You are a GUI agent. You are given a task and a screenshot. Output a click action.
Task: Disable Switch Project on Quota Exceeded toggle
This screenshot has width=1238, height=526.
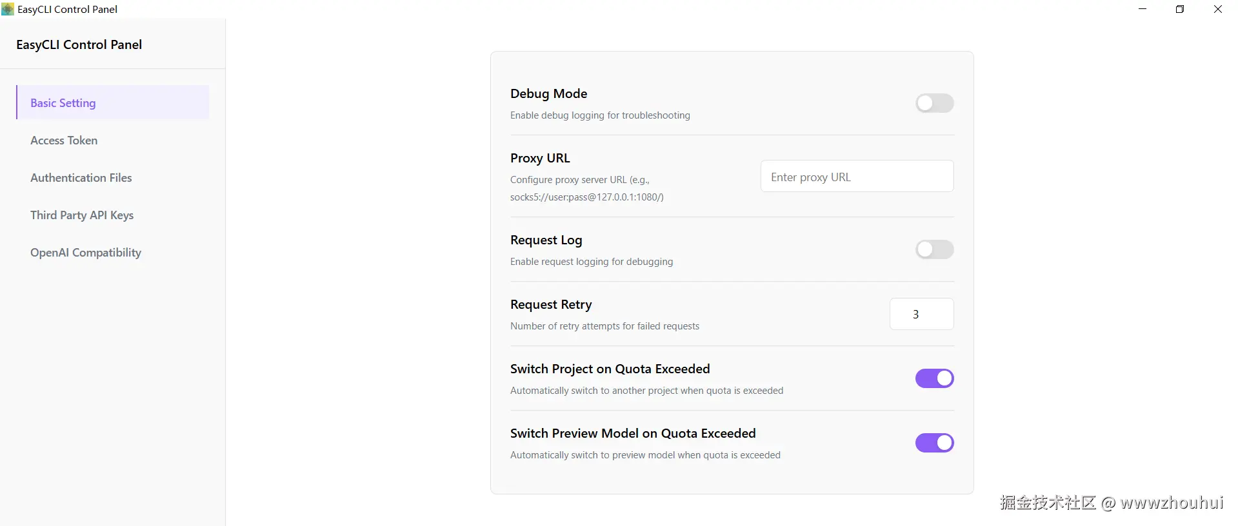tap(934, 378)
